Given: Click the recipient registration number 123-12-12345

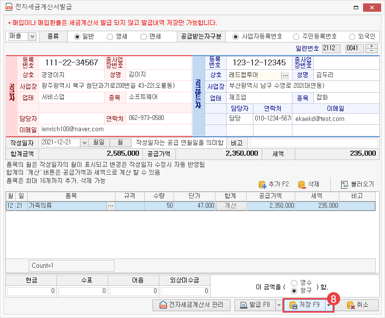Looking at the screenshot, I should point(259,62).
